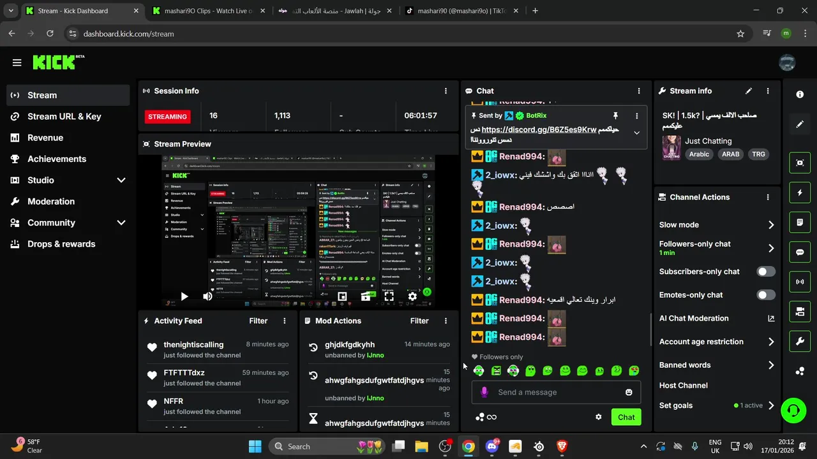Select the document mod actions icon in right rail
Viewport: 817px width, 459px height.
(x=800, y=222)
